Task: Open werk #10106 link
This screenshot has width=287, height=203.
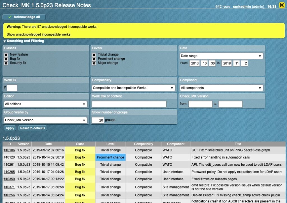Action: pos(9,150)
